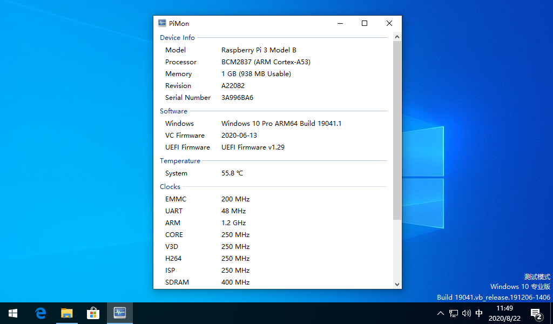The height and width of the screenshot is (324, 553).
Task: Select the UART clock '48 MHz'
Action: 233,211
